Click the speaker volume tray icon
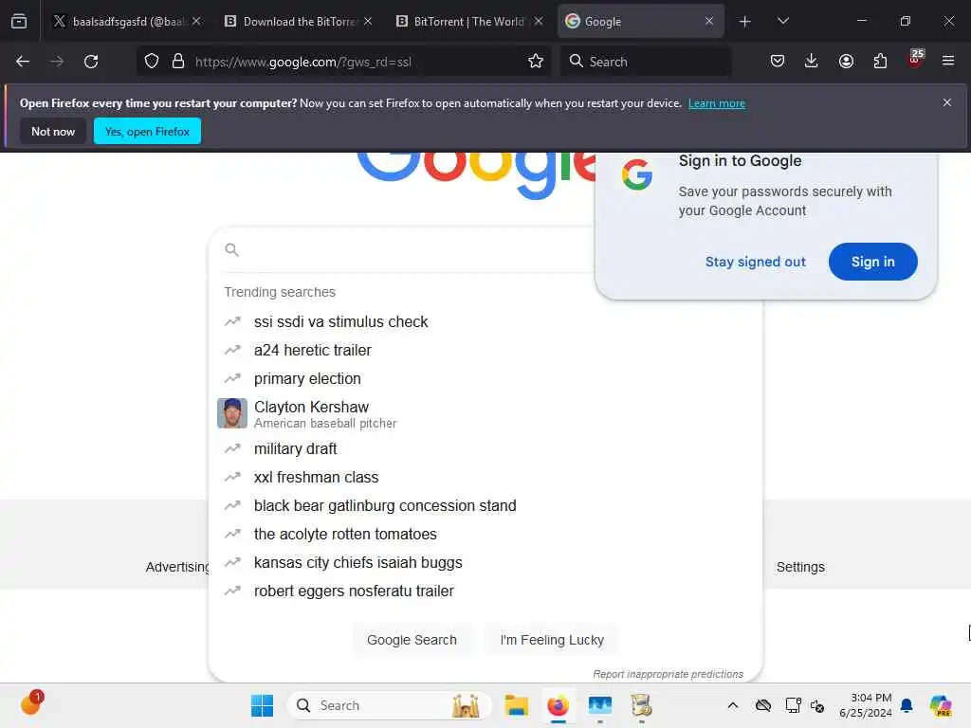The image size is (971, 728). (x=817, y=705)
